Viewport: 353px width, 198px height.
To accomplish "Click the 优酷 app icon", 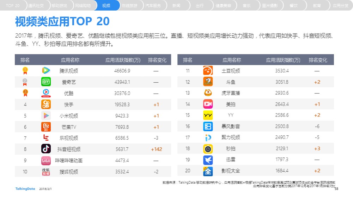I will 46,93.
